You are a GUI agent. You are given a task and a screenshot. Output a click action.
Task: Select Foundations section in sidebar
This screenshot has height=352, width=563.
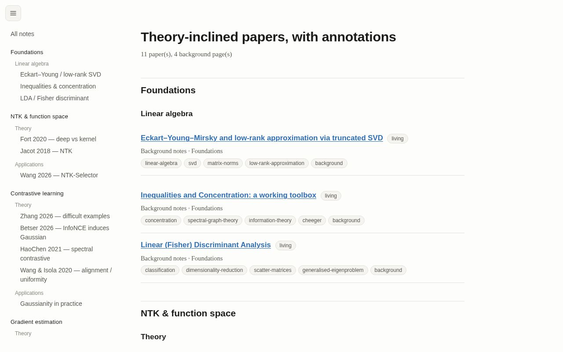(27, 52)
